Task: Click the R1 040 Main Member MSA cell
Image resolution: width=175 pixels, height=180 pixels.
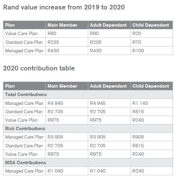Action: (67, 171)
